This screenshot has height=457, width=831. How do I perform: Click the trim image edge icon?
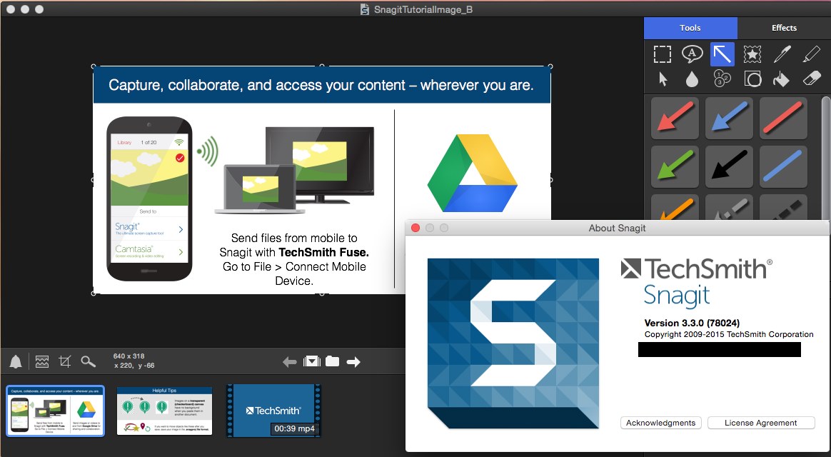click(42, 361)
